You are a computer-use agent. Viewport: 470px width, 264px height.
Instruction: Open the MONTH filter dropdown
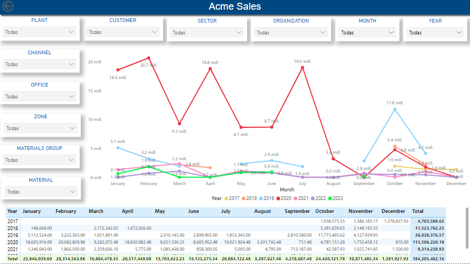pyautogui.click(x=367, y=33)
